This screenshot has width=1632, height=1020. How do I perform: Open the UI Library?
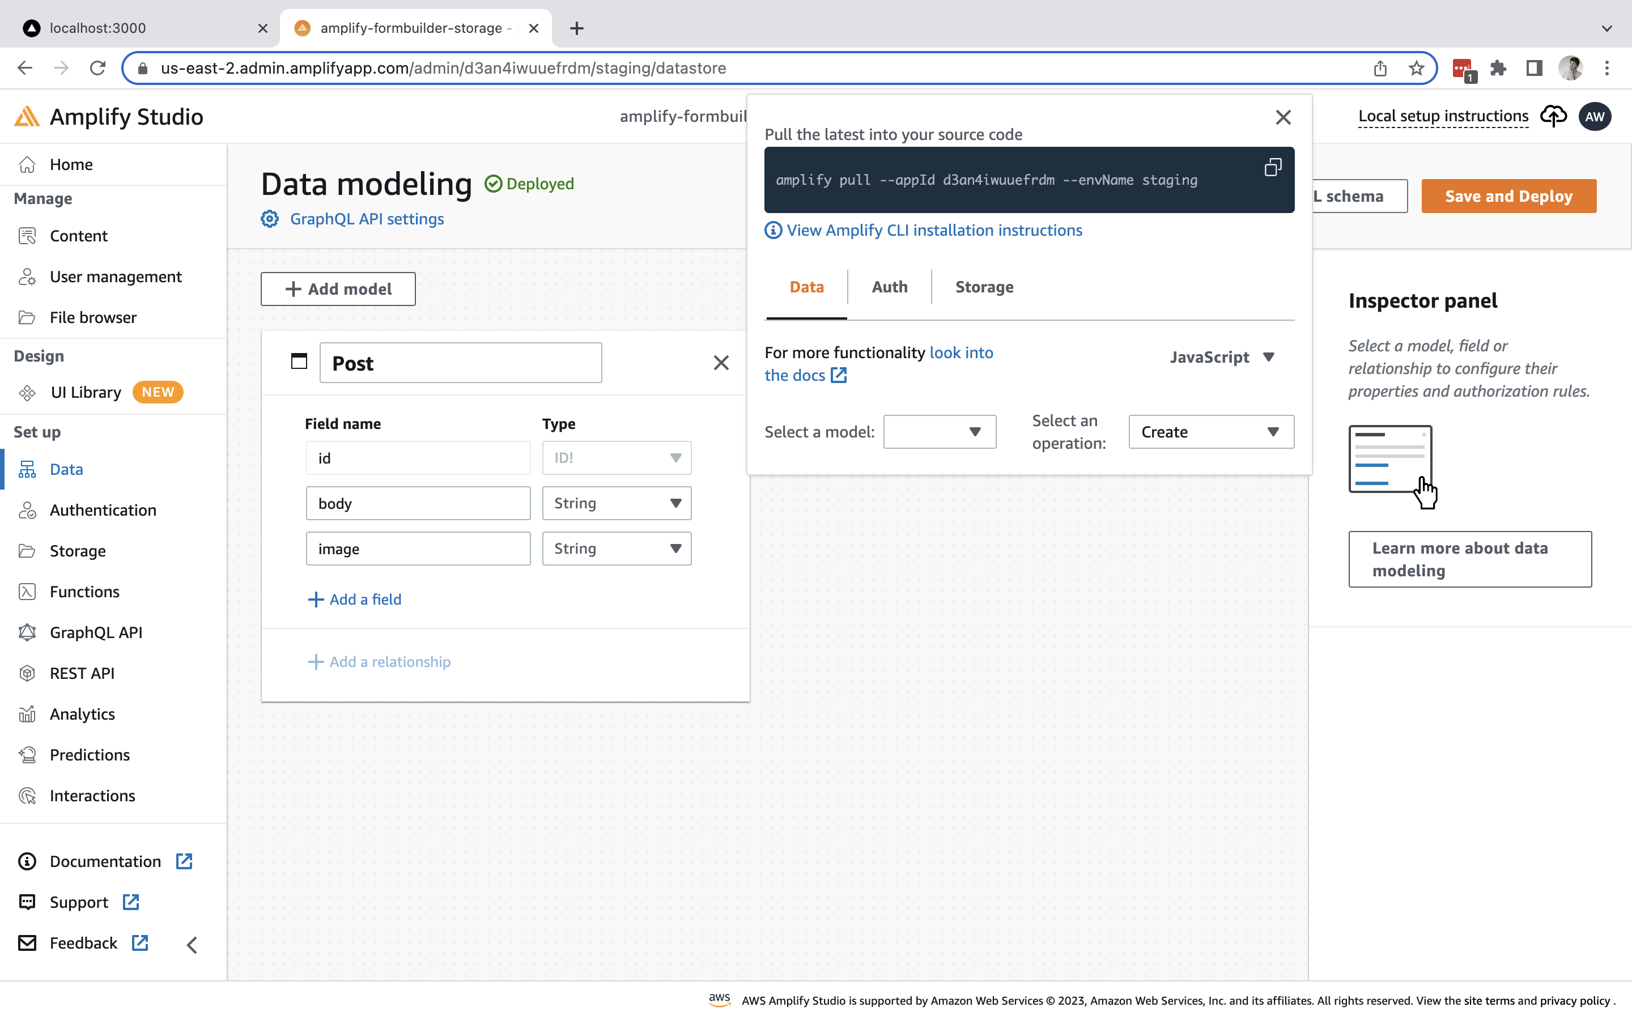point(86,392)
